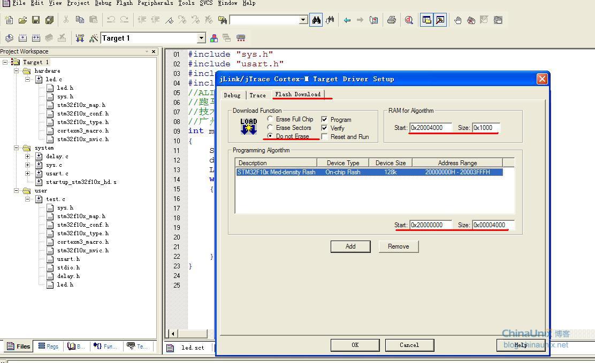Collapse the test.c file node

[28, 199]
